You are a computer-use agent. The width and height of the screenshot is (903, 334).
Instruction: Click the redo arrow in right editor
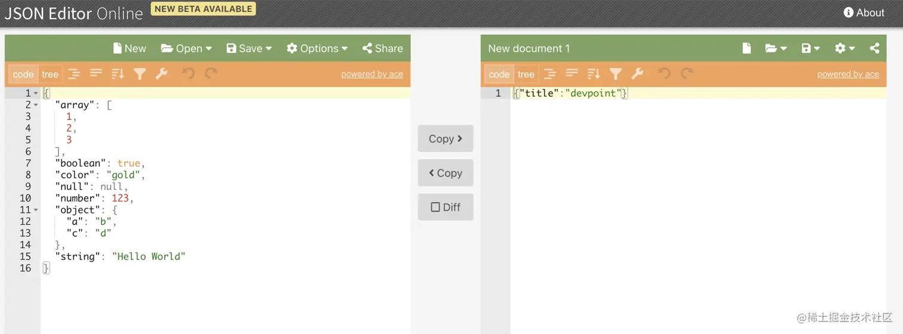coord(687,74)
